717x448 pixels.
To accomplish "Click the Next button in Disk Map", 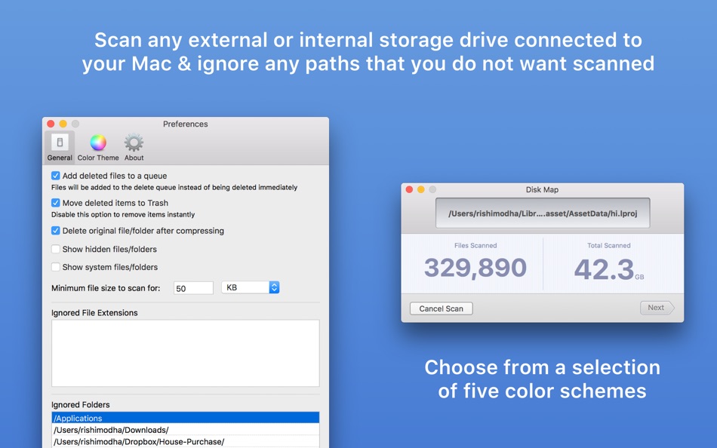I will pyautogui.click(x=657, y=308).
